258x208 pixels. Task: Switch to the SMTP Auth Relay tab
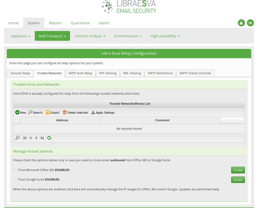tap(80, 73)
